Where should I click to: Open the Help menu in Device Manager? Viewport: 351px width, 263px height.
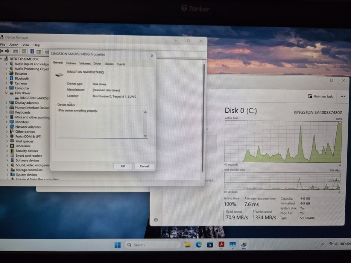point(37,45)
